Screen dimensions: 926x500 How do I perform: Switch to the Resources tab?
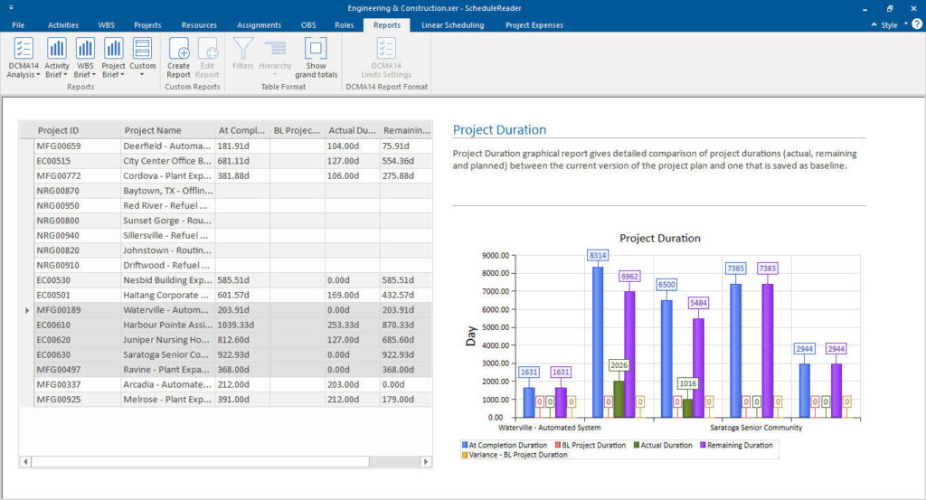199,25
